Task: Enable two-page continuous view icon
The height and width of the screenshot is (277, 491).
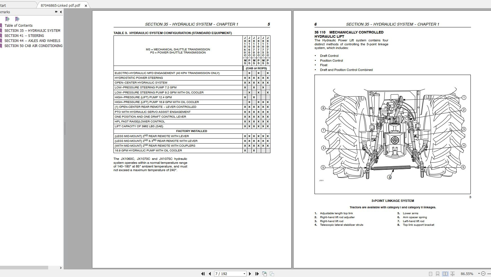Action: point(453,273)
